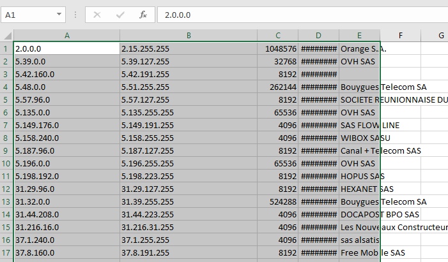Click cell containing 37.8.160.0

click(67, 252)
